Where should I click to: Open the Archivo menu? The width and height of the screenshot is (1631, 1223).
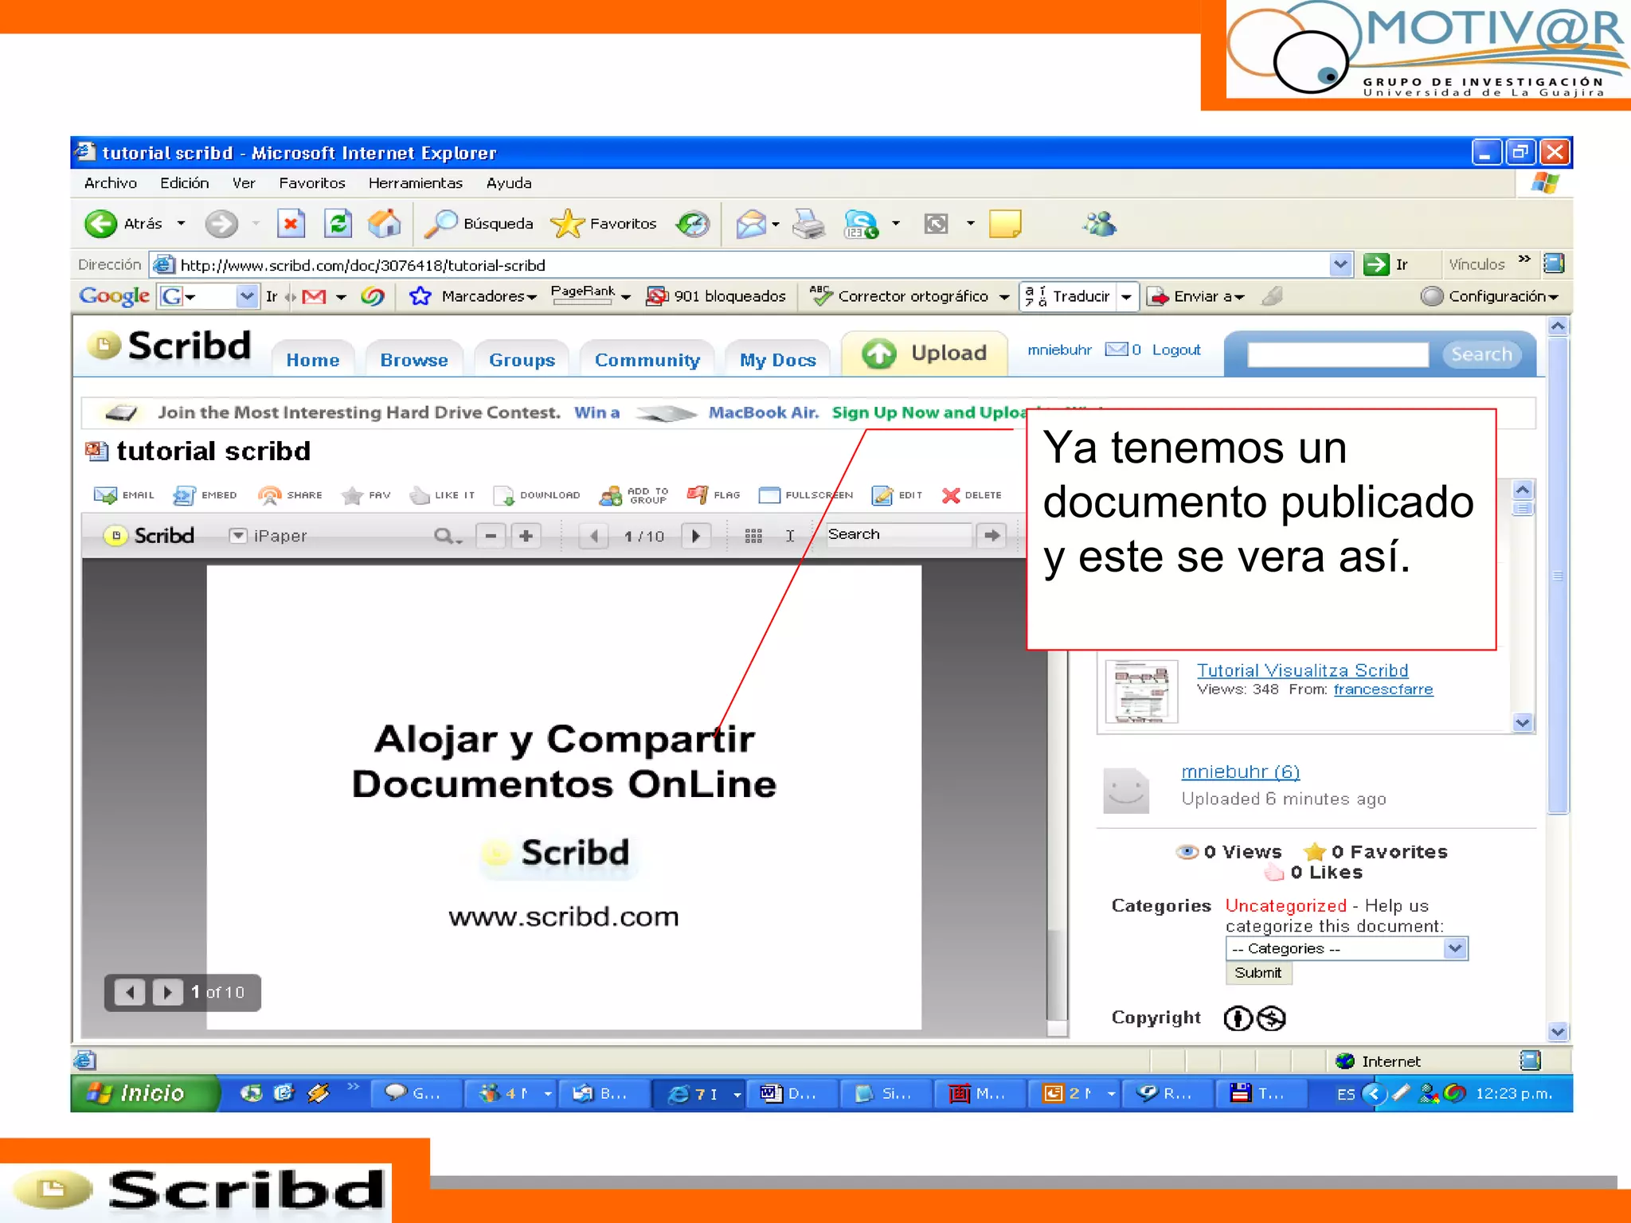[x=111, y=183]
